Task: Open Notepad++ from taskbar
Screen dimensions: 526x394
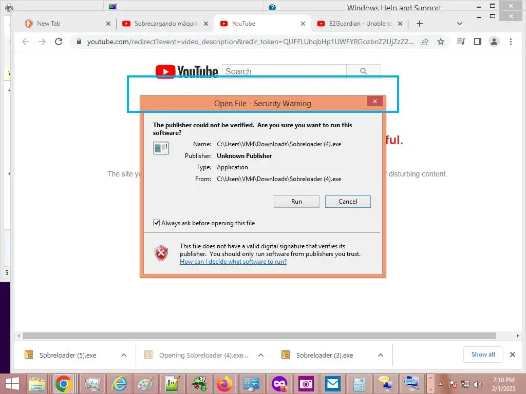Action: click(x=173, y=384)
